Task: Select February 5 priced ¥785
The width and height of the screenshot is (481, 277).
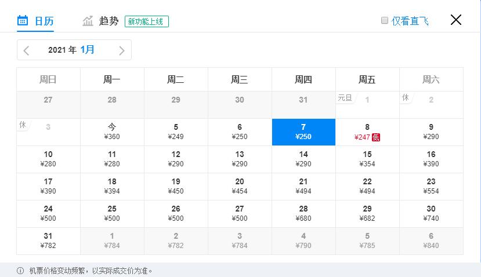Action: 367,241
